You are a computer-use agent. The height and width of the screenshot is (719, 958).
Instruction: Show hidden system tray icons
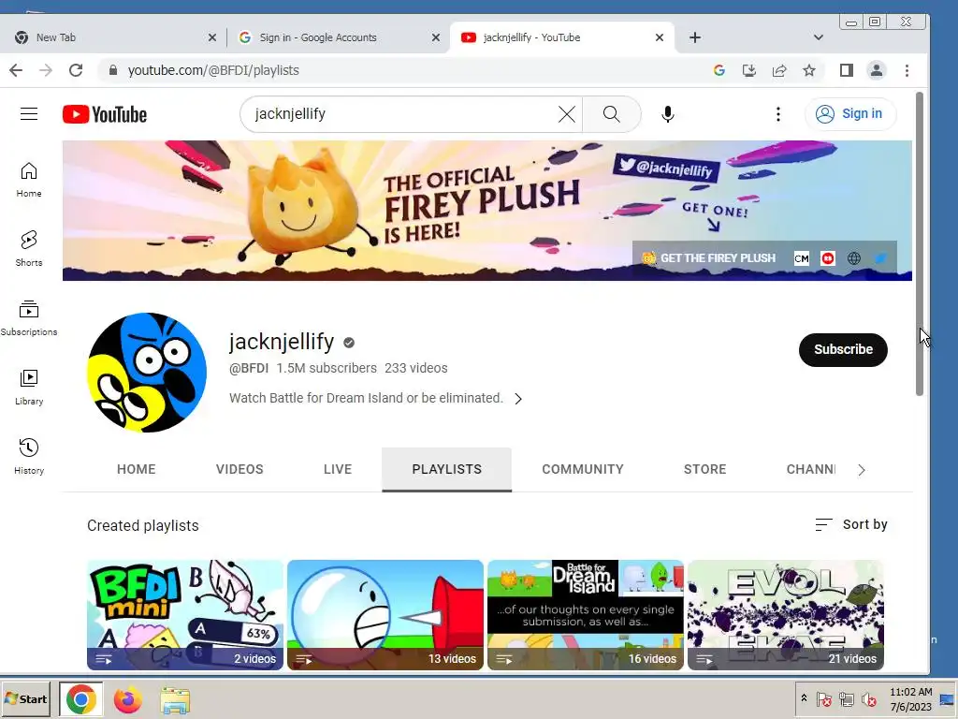pyautogui.click(x=804, y=698)
